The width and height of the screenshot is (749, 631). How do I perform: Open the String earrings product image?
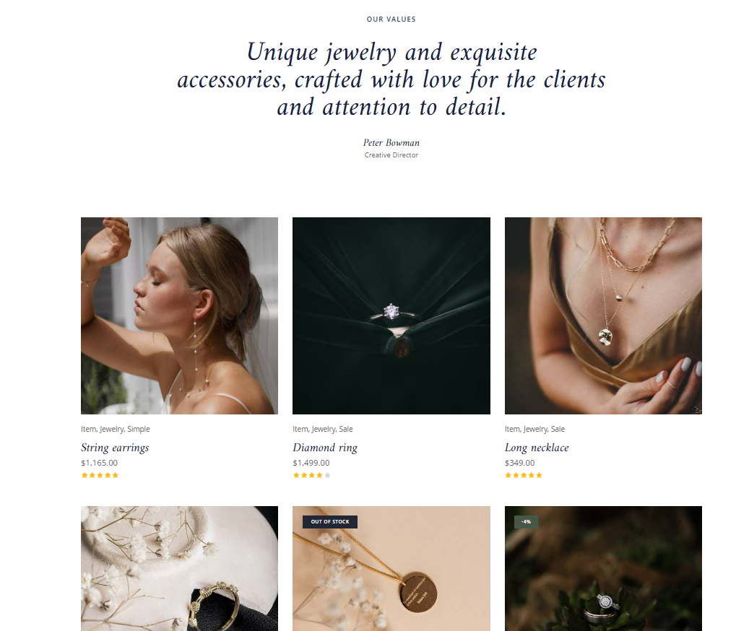pyautogui.click(x=179, y=315)
